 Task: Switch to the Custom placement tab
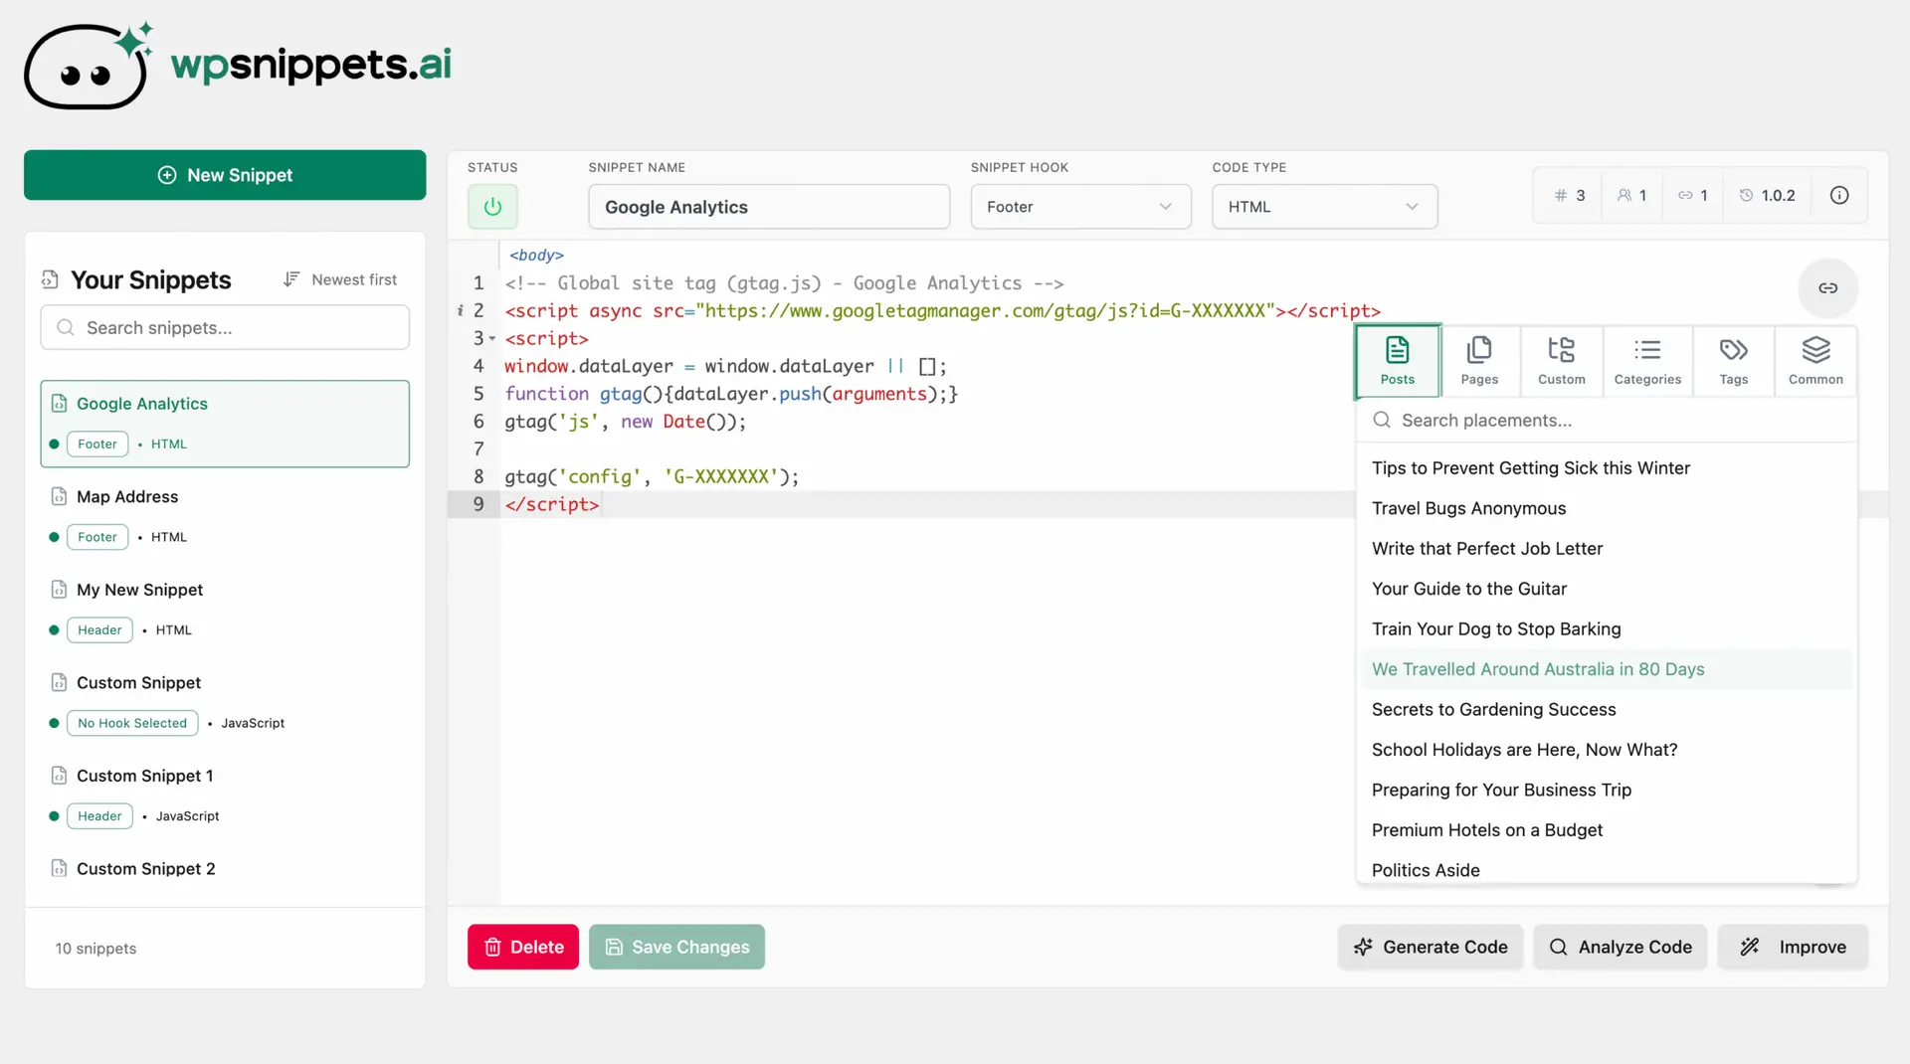point(1561,361)
